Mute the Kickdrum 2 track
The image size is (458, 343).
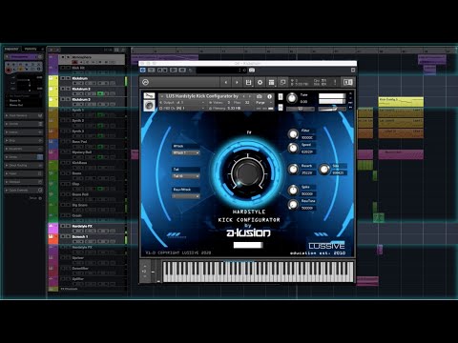(63, 89)
